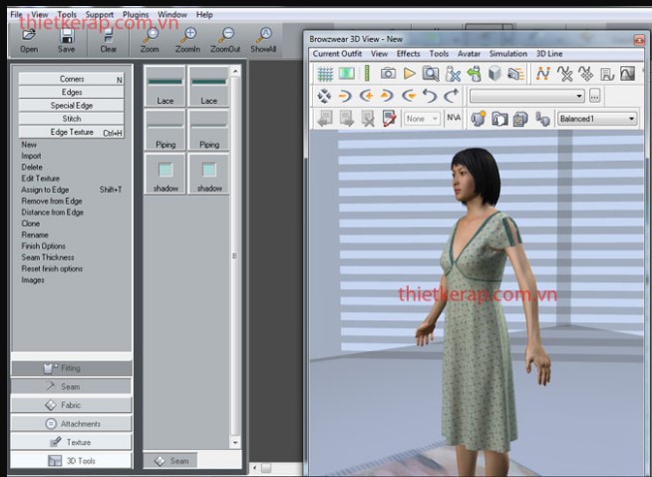Click the linked avatars icon near Balanced1

542,119
